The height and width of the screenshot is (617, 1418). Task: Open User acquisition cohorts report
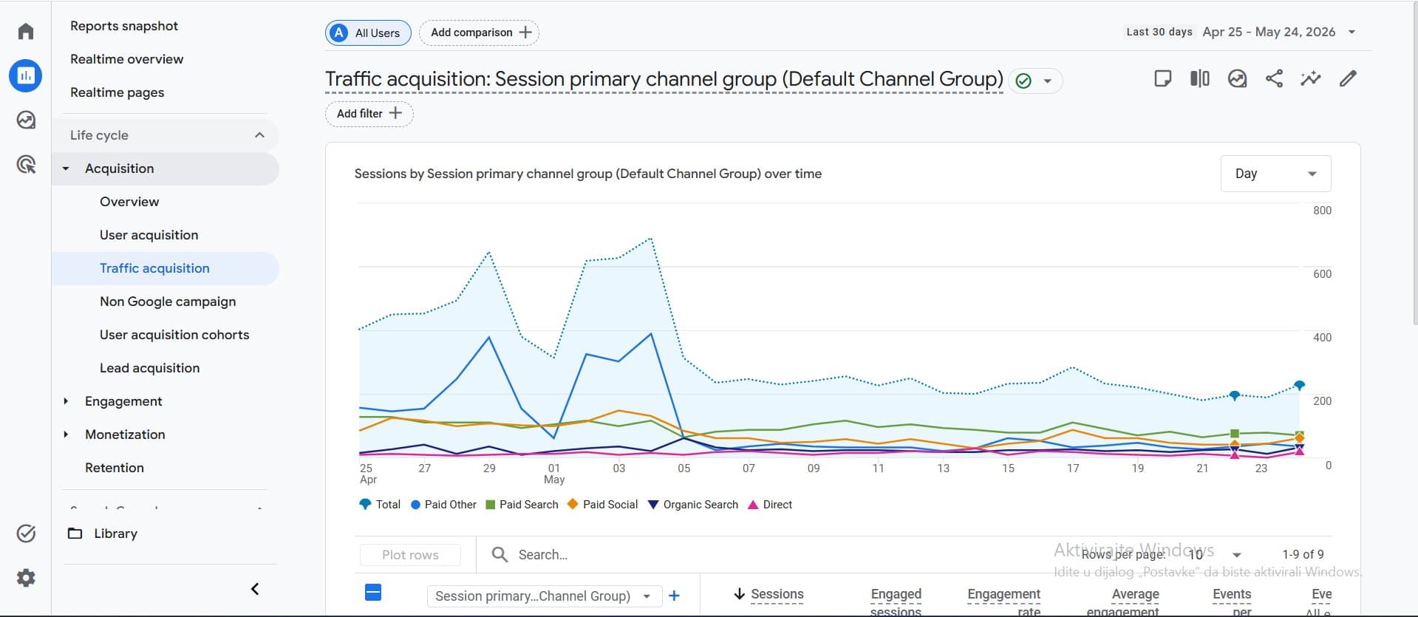(174, 335)
